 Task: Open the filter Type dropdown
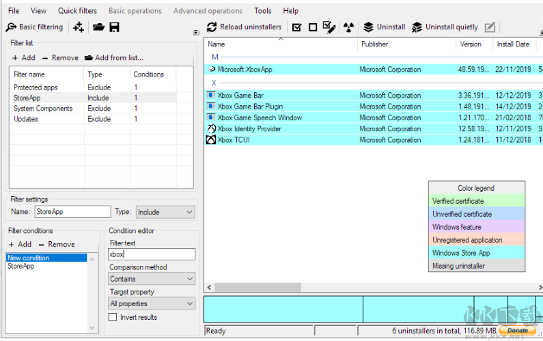coord(165,212)
